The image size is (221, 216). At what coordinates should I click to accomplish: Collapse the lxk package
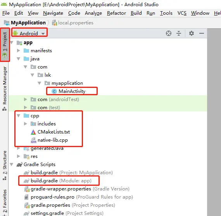pos(33,75)
